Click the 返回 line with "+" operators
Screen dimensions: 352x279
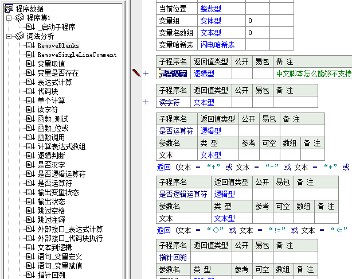[x=254, y=167]
